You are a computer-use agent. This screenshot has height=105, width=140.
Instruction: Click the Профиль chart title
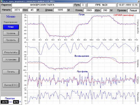click(x=82, y=72)
